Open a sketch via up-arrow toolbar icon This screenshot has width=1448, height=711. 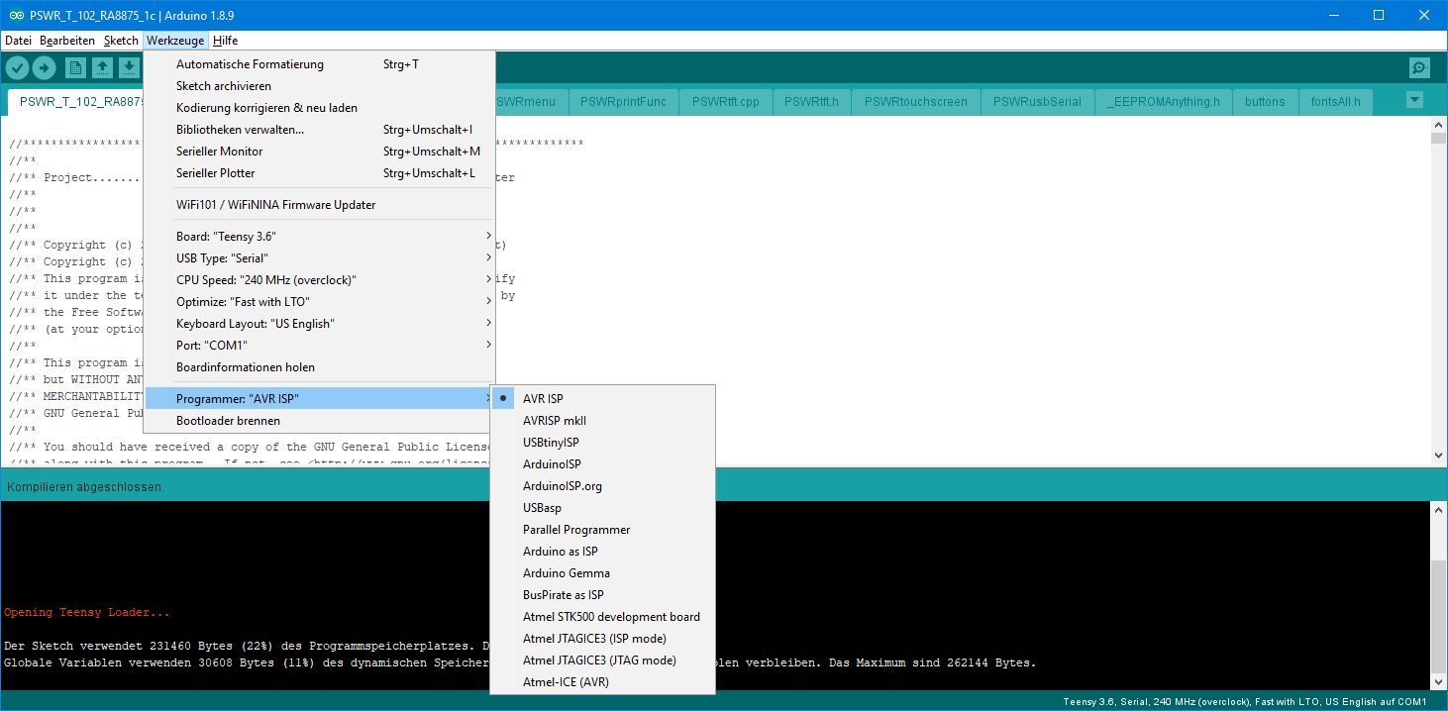click(x=102, y=67)
